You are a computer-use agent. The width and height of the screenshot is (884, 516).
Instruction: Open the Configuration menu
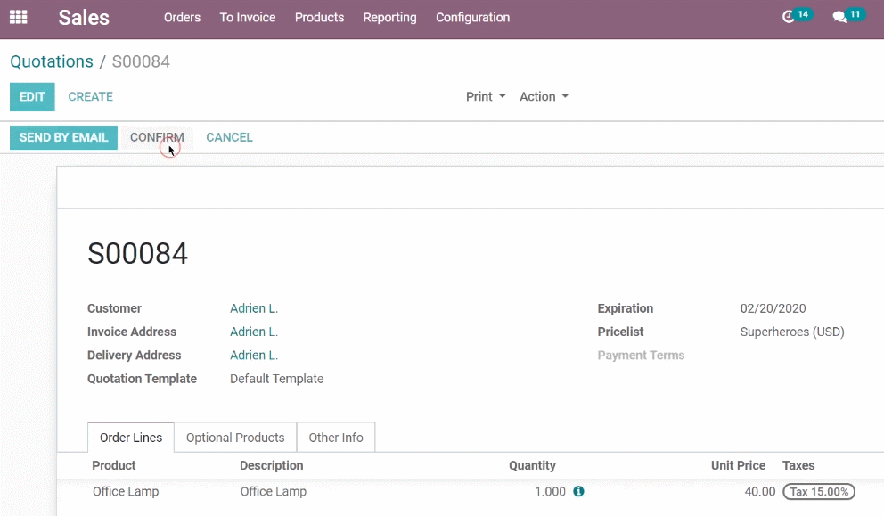pyautogui.click(x=472, y=18)
